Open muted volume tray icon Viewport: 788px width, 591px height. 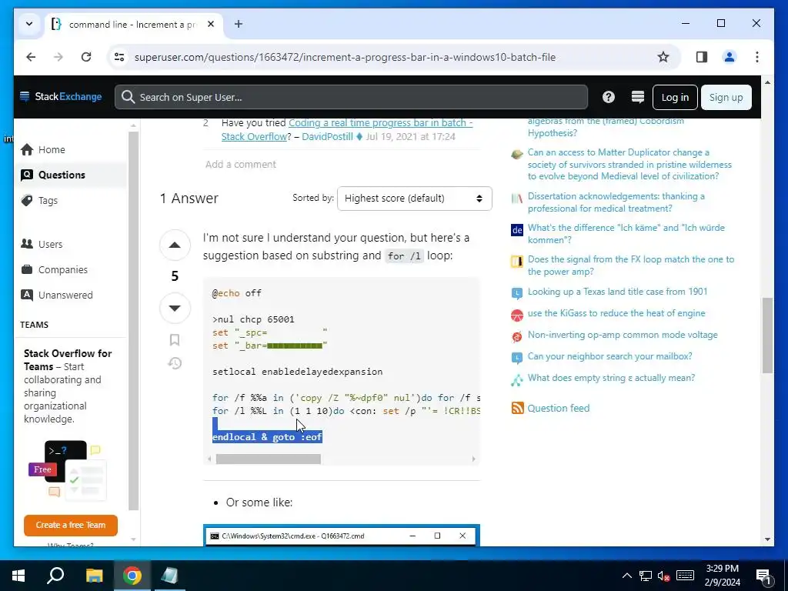click(664, 576)
